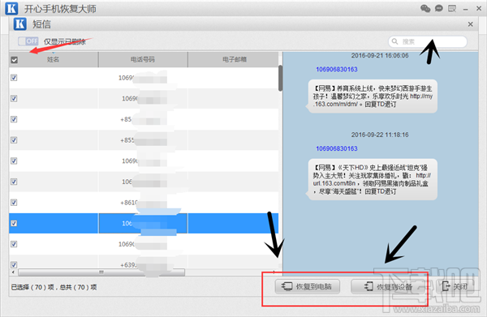Click the horizontal scrollbar left arrow
Image resolution: width=487 pixels, height=317 pixels.
pyautogui.click(x=13, y=272)
